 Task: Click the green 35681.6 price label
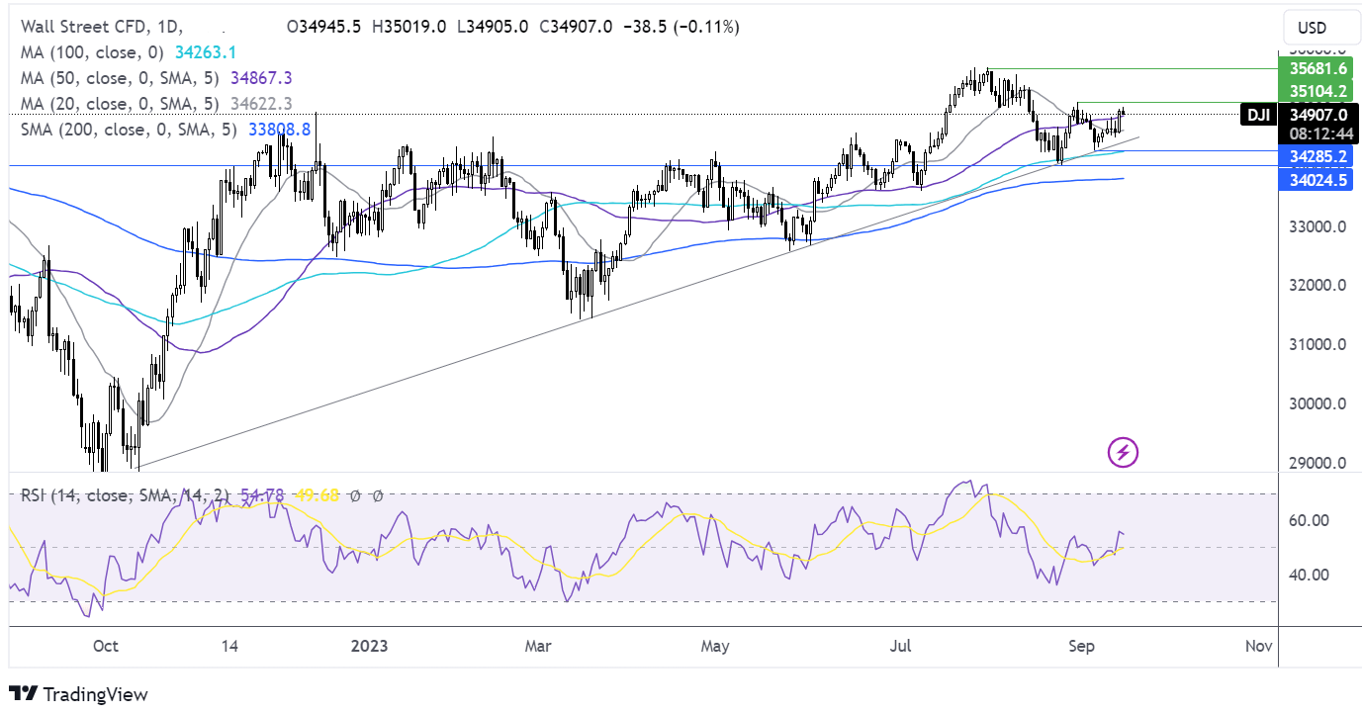tap(1315, 68)
